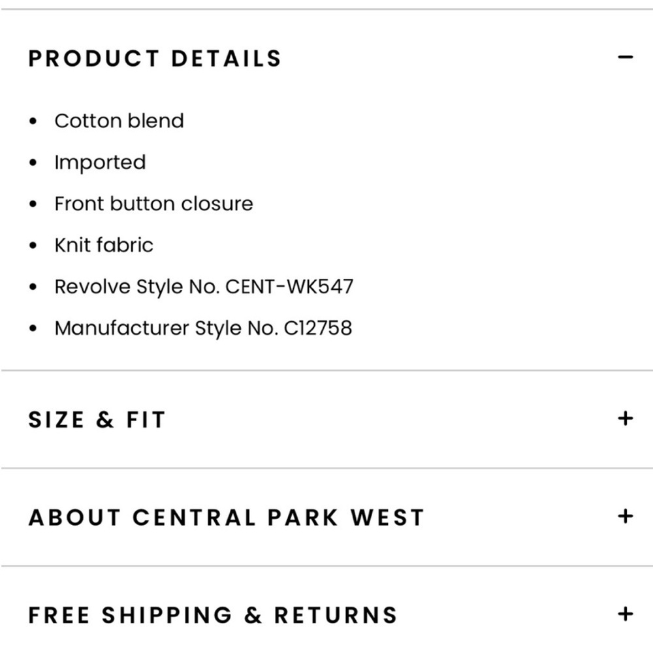The width and height of the screenshot is (653, 653).
Task: Expand the Size & Fit heading
Action: pos(97,419)
